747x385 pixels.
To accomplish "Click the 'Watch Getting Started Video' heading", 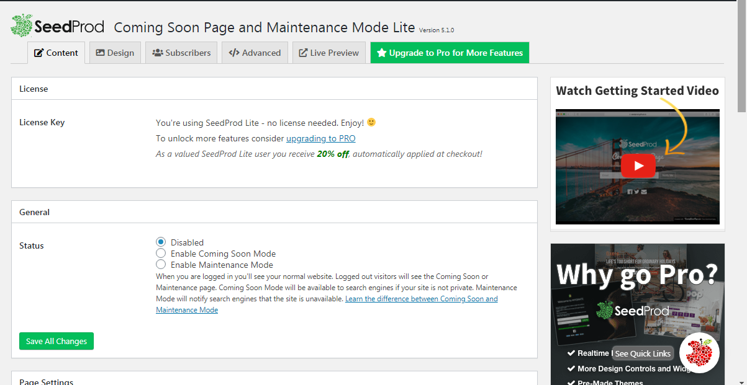I will coord(638,91).
